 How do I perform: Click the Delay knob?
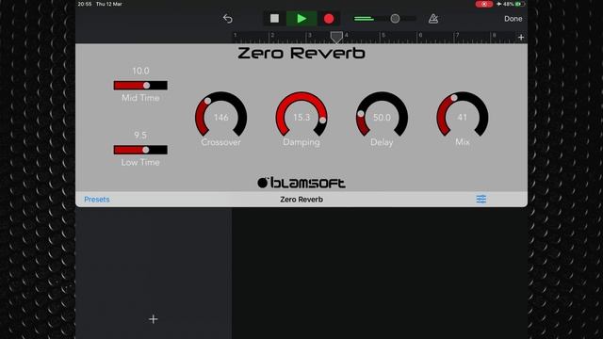pos(382,115)
